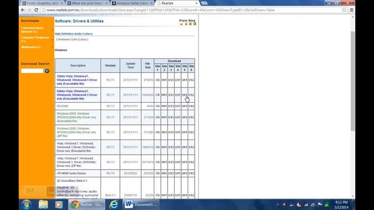Switch to the Amazon Seller Central tab

coord(132,3)
